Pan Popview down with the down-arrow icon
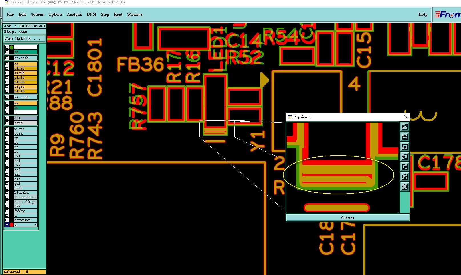This screenshot has height=275, width=461. (405, 146)
